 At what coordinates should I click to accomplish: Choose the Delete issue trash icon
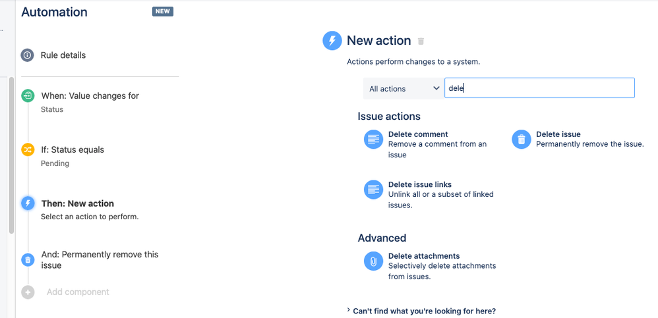522,139
